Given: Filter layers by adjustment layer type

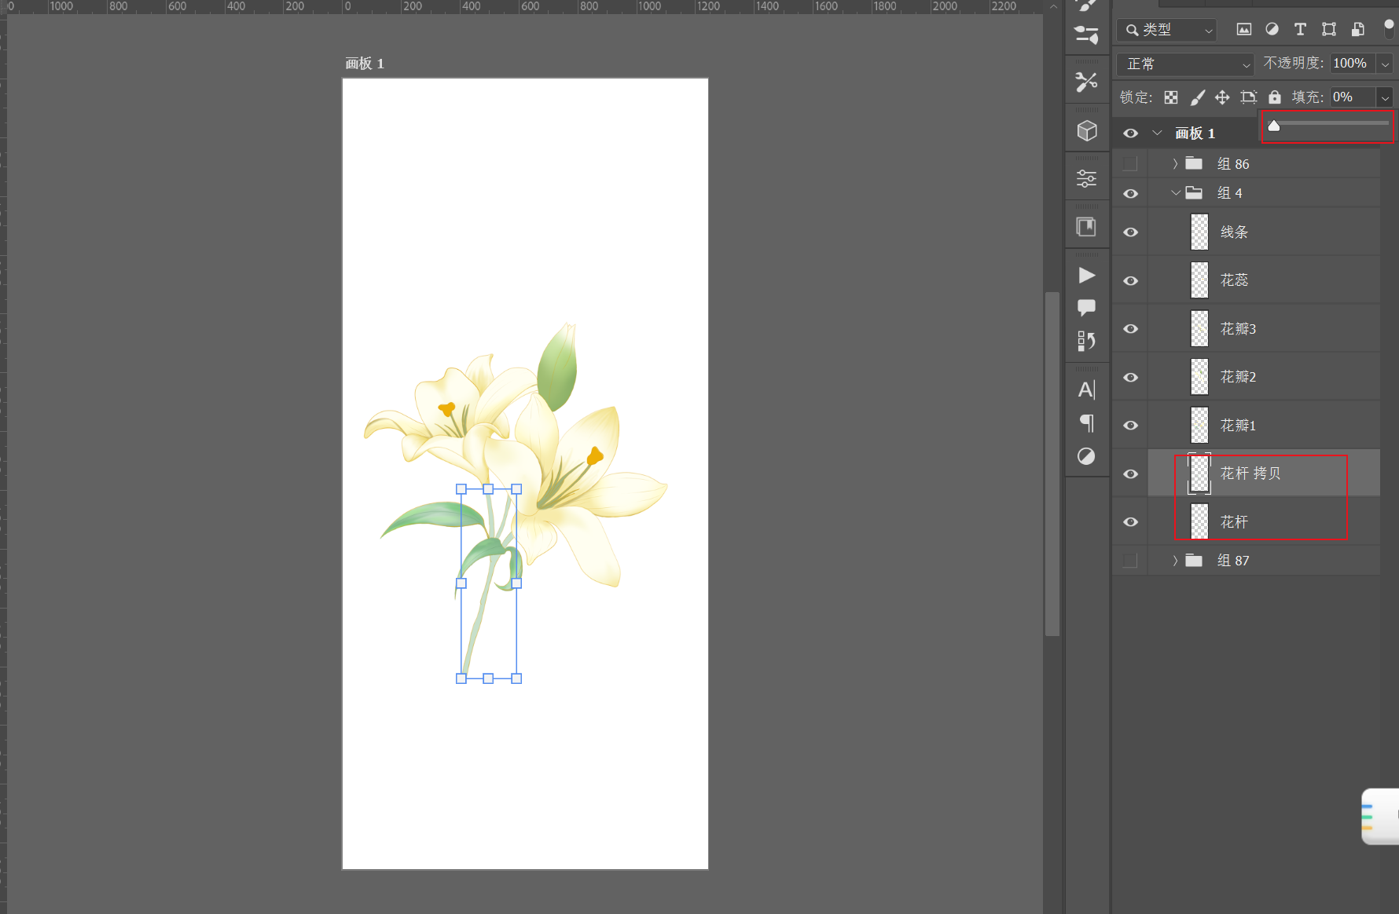Looking at the screenshot, I should 1272,29.
